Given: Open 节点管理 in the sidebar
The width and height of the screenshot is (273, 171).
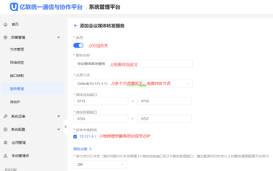Looking at the screenshot, I should pos(17,50).
